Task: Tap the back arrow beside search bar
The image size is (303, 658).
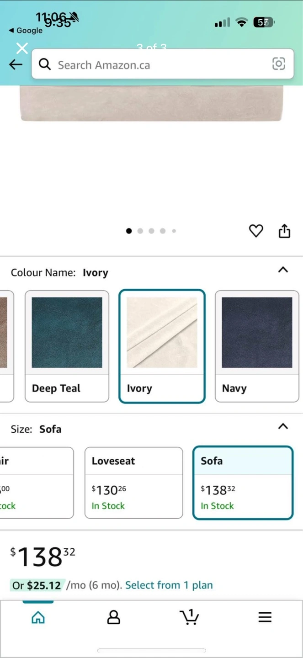Action: tap(16, 65)
